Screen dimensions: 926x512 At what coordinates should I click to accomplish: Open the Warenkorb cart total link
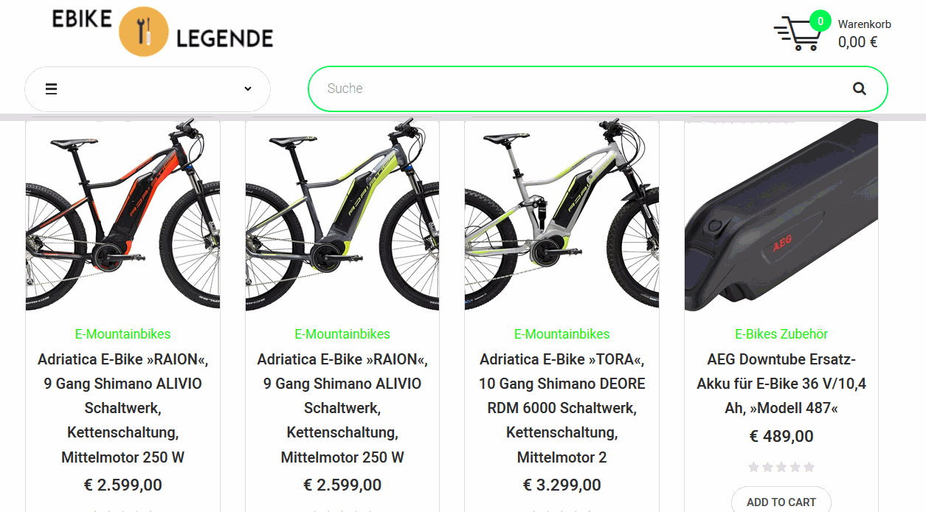coord(864,34)
